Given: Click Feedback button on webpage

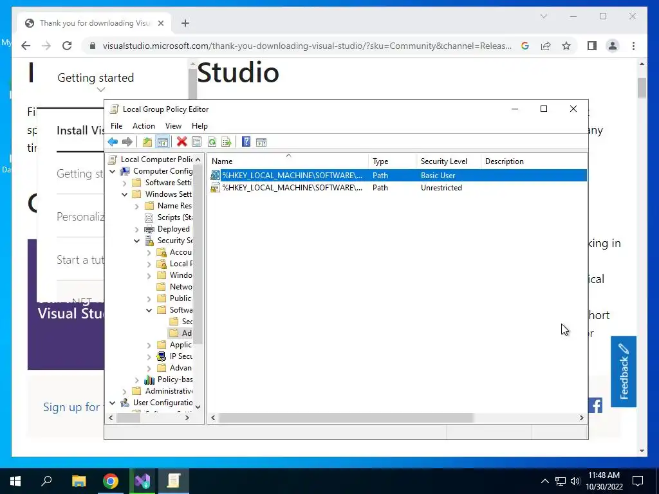Looking at the screenshot, I should (x=624, y=372).
